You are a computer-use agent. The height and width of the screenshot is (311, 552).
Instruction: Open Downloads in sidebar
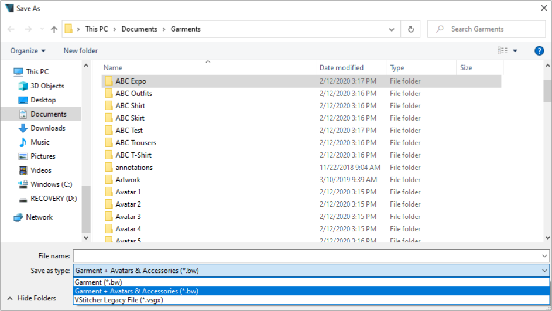48,128
